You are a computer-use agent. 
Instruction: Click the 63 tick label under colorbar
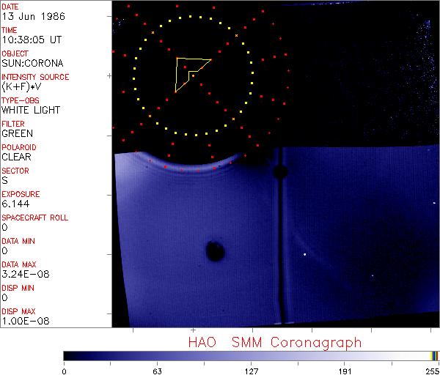[157, 370]
